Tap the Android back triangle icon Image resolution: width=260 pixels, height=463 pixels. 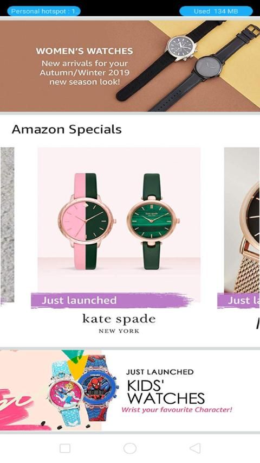click(x=195, y=448)
